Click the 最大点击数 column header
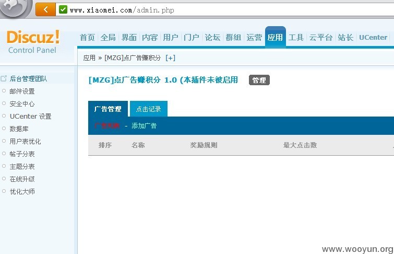Image resolution: width=394 pixels, height=254 pixels. point(300,145)
